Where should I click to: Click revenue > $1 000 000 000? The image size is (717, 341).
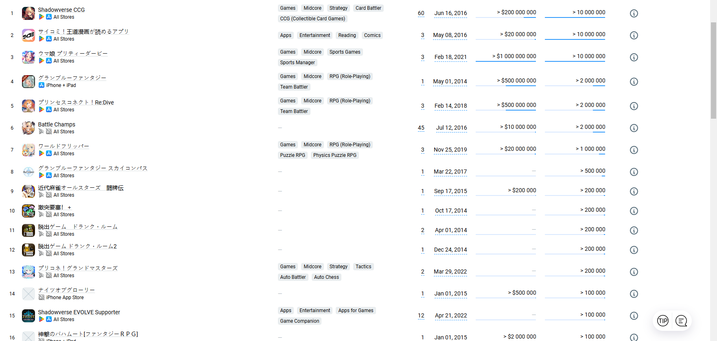[x=514, y=56]
